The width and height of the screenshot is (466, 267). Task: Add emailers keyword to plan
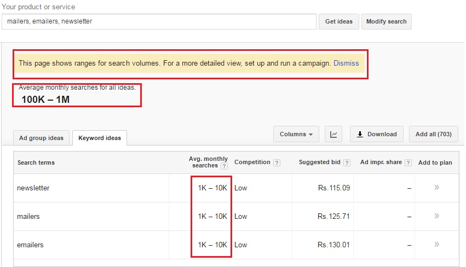(436, 245)
